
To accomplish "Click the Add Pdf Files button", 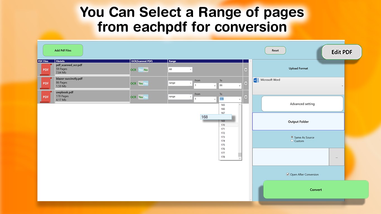I will [63, 50].
